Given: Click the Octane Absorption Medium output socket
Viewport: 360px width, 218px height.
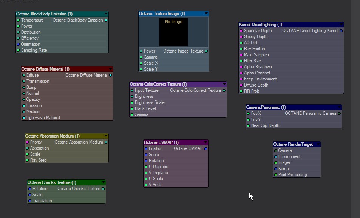Looking at the screenshot, I should (x=106, y=142).
